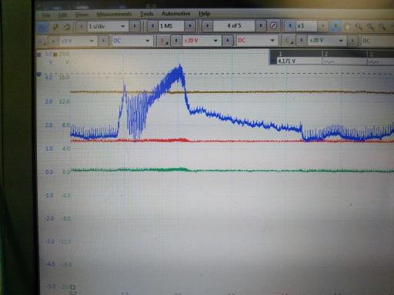Select scope mode icon in toolbar
Viewport: 394px width, 295px height.
(42, 27)
